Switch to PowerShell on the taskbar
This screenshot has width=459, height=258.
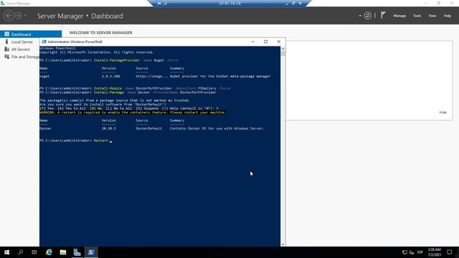pyautogui.click(x=91, y=252)
